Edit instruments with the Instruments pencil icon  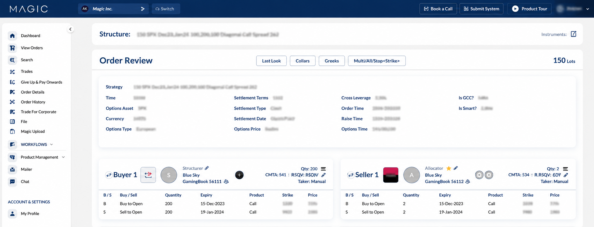573,34
